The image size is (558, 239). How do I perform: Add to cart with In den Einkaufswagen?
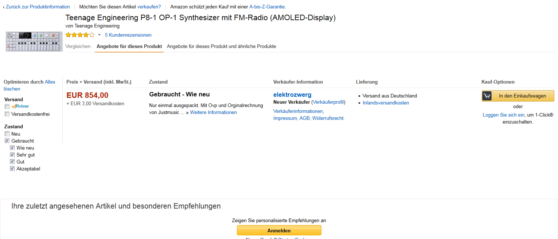tap(518, 96)
